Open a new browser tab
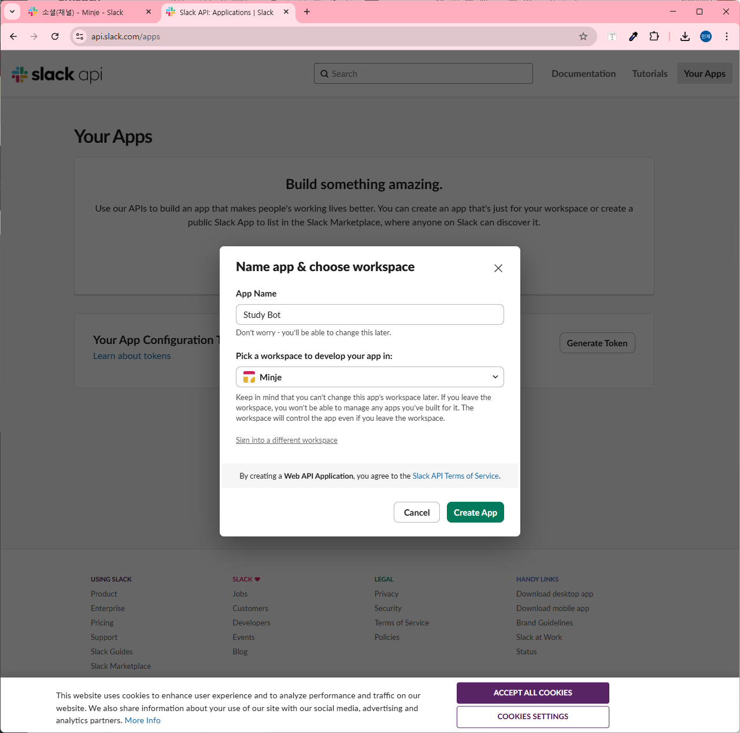Image resolution: width=740 pixels, height=733 pixels. 307,12
